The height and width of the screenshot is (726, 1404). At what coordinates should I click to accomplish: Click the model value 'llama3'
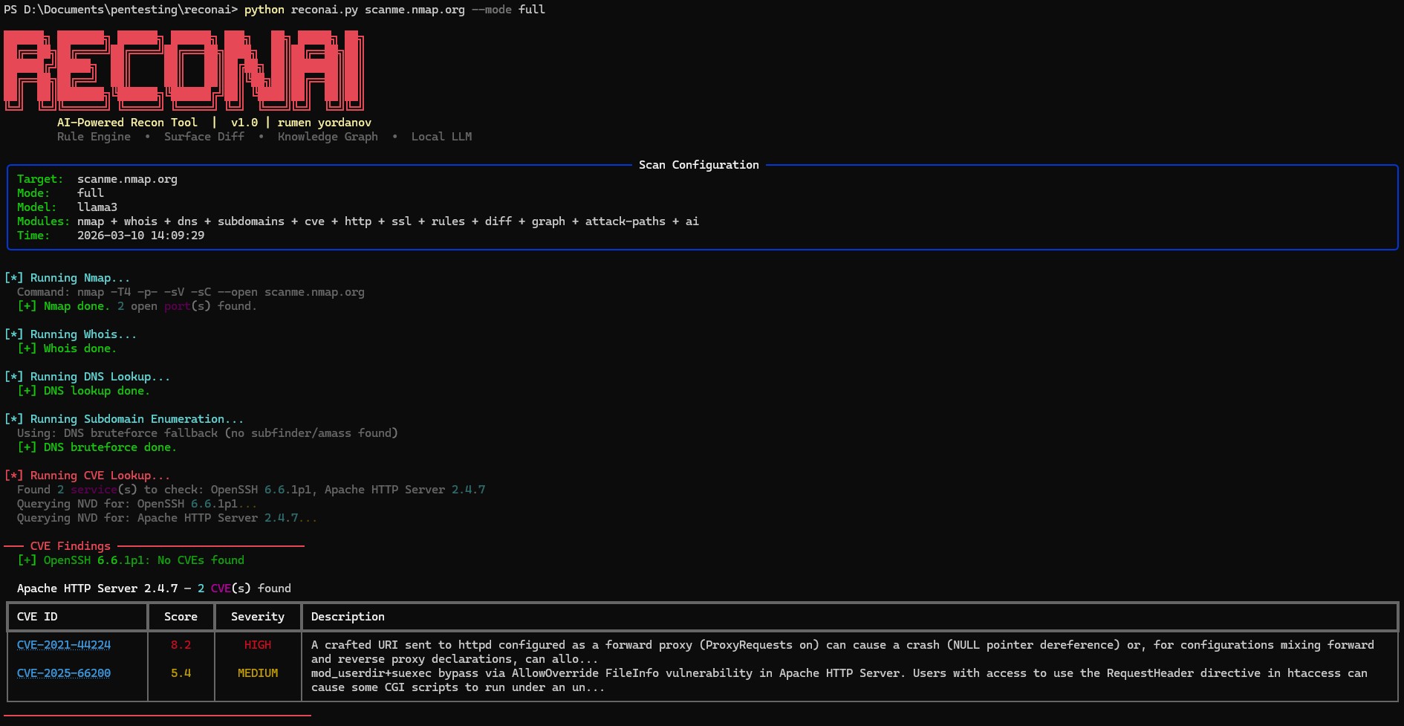(97, 207)
